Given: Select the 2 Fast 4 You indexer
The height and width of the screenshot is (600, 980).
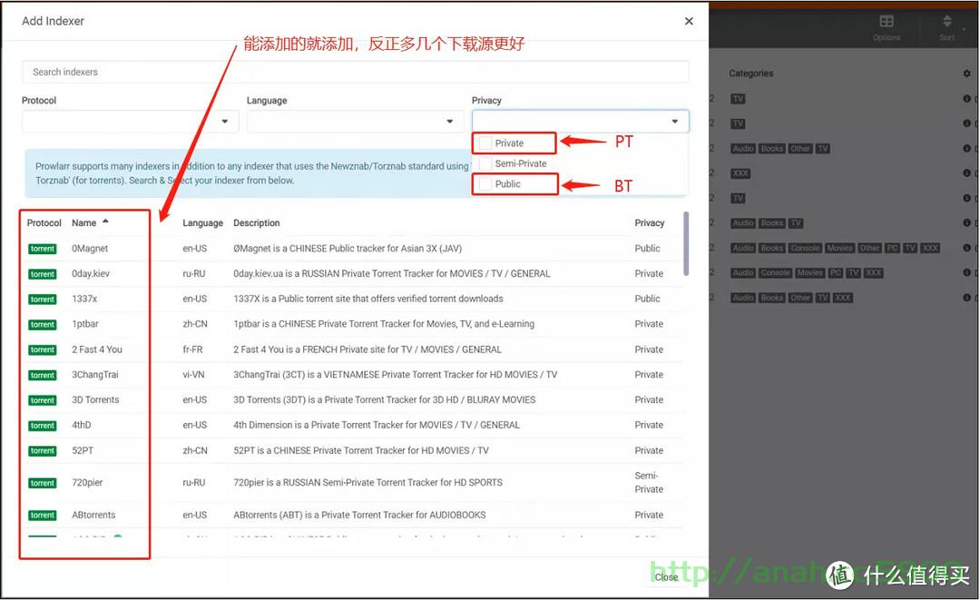Looking at the screenshot, I should [x=97, y=349].
